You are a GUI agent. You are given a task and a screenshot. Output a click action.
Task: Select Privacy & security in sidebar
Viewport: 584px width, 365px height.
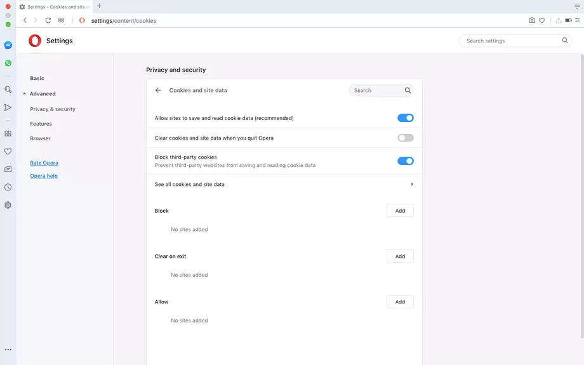(53, 109)
